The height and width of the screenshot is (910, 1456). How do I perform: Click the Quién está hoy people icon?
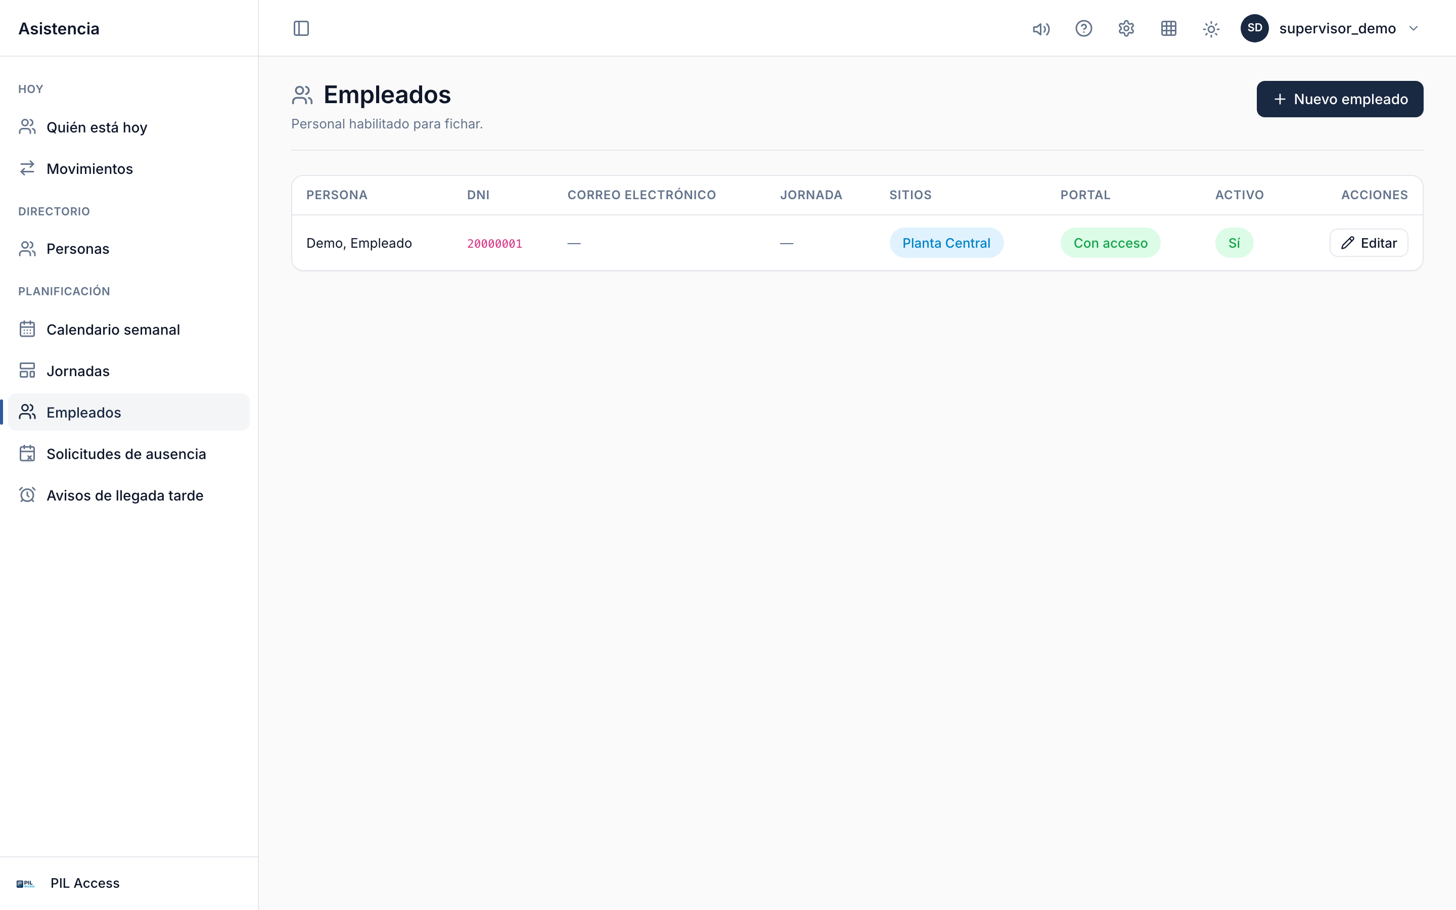(27, 127)
